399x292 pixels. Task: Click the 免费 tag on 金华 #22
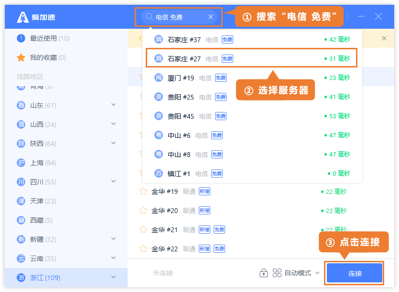(219, 248)
